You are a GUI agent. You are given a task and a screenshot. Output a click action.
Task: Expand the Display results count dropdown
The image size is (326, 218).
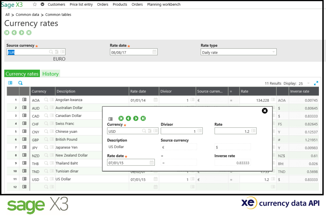click(308, 84)
